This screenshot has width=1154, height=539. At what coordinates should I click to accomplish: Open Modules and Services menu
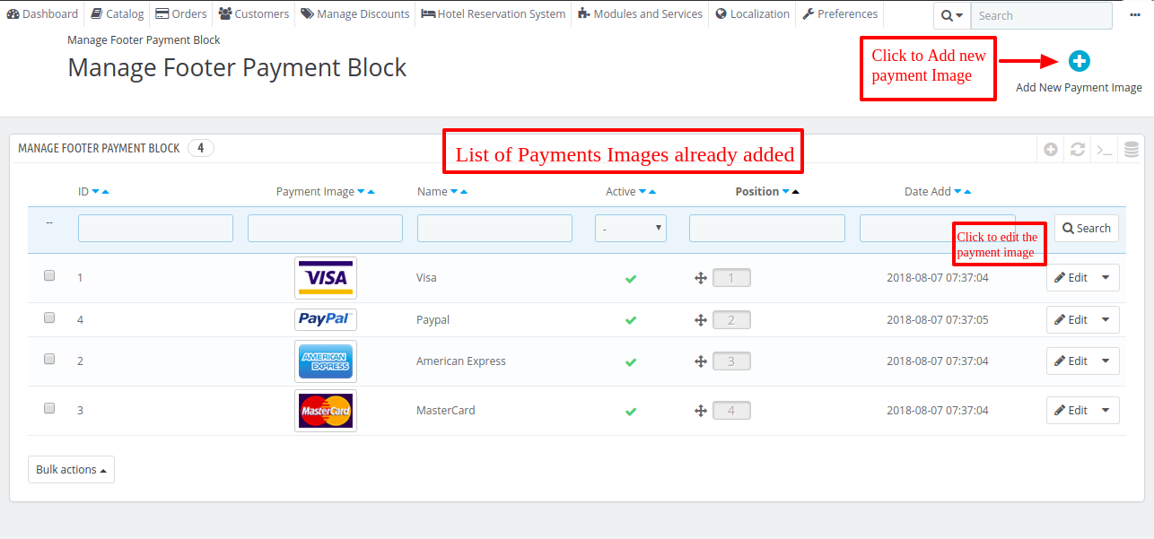tap(641, 13)
